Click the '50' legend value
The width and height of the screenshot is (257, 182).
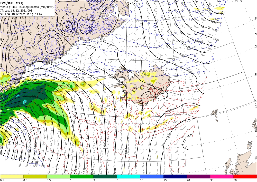click(x=235, y=180)
